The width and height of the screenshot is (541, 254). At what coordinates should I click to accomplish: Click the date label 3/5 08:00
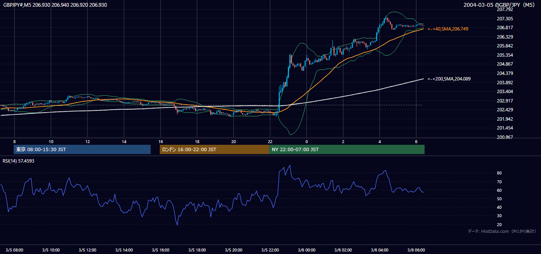tap(15, 250)
